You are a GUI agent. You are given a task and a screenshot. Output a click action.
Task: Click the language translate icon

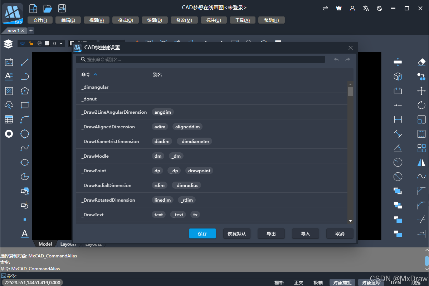pos(366,9)
